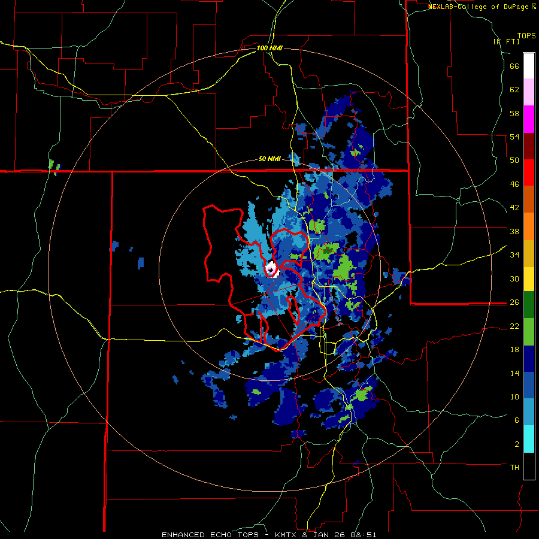This screenshot has width=539, height=539.
Task: Click "ENHANCED ECHO TOPS" in the caption
Action: (210, 535)
